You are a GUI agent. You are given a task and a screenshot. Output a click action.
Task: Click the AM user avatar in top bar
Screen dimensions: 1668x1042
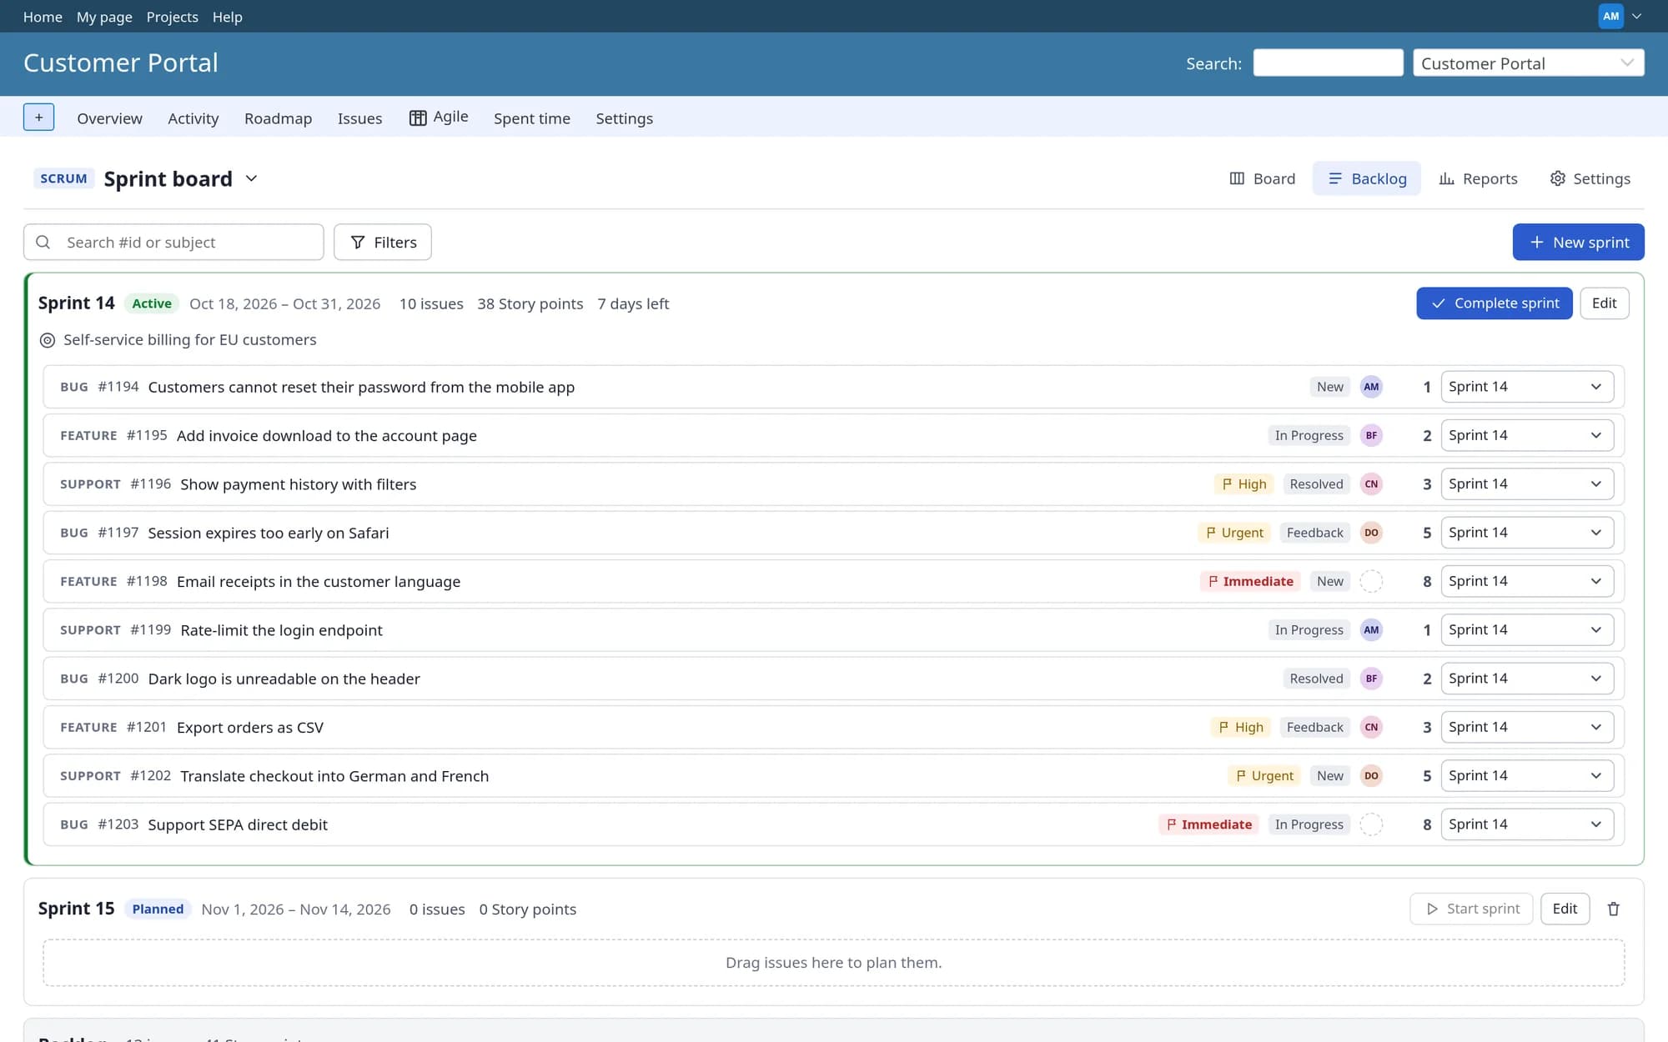click(1610, 16)
